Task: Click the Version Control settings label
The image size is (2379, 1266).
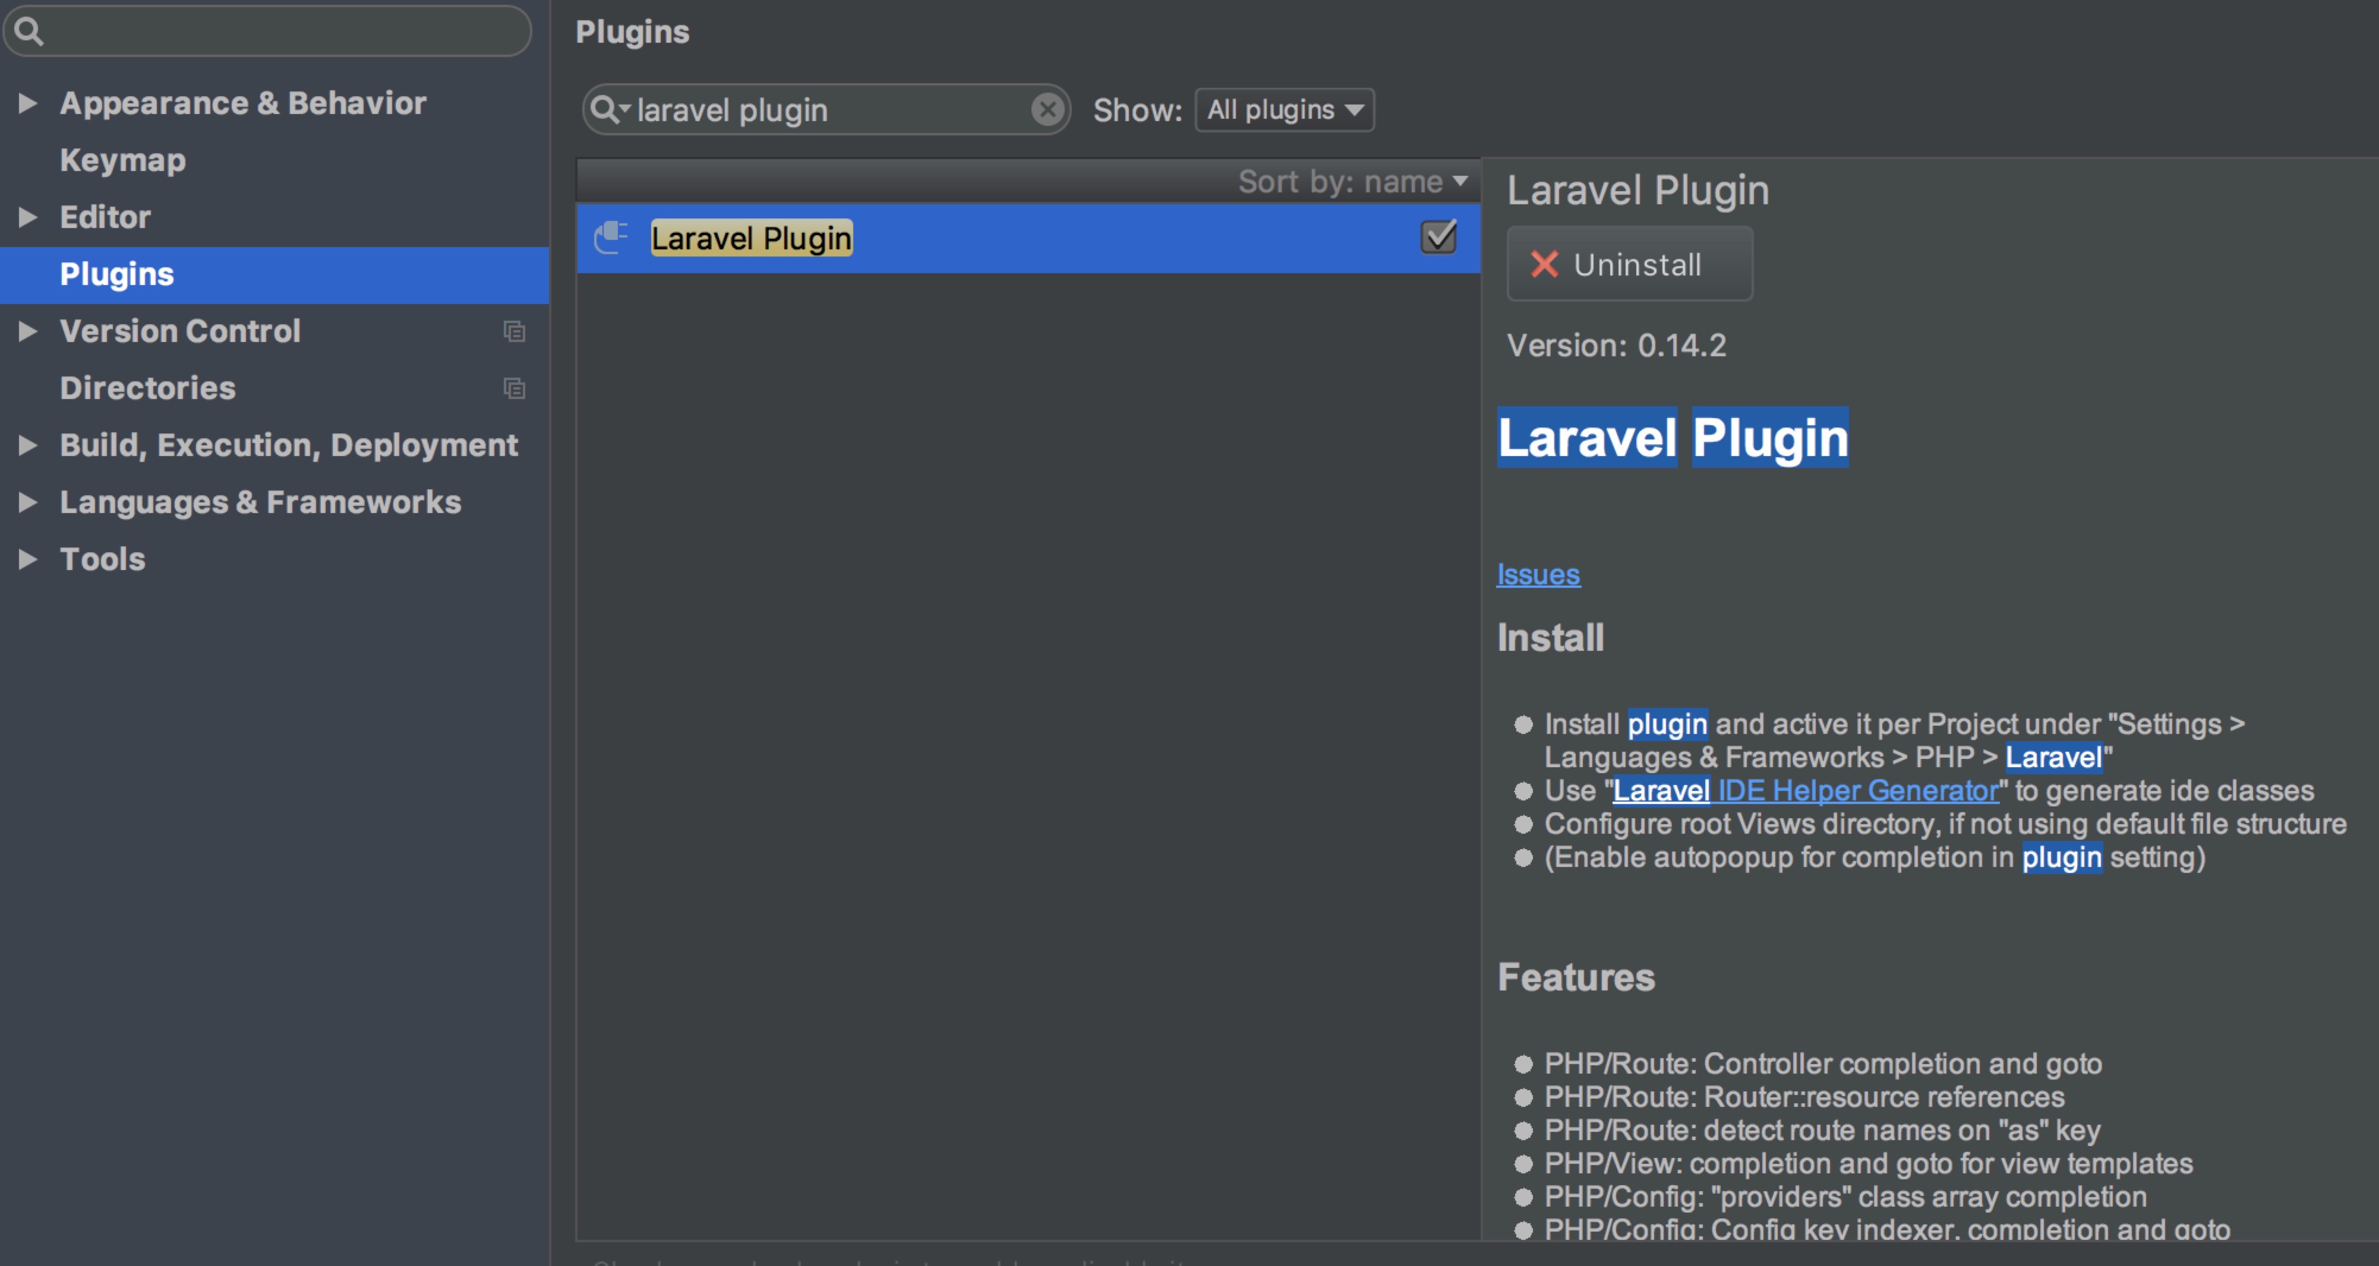Action: [x=180, y=330]
